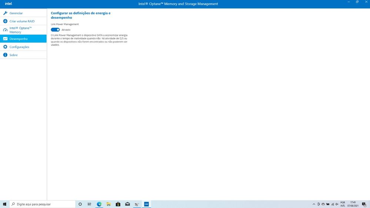Image resolution: width=370 pixels, height=208 pixels.
Task: Open the notification Action Center
Action: 364,204
